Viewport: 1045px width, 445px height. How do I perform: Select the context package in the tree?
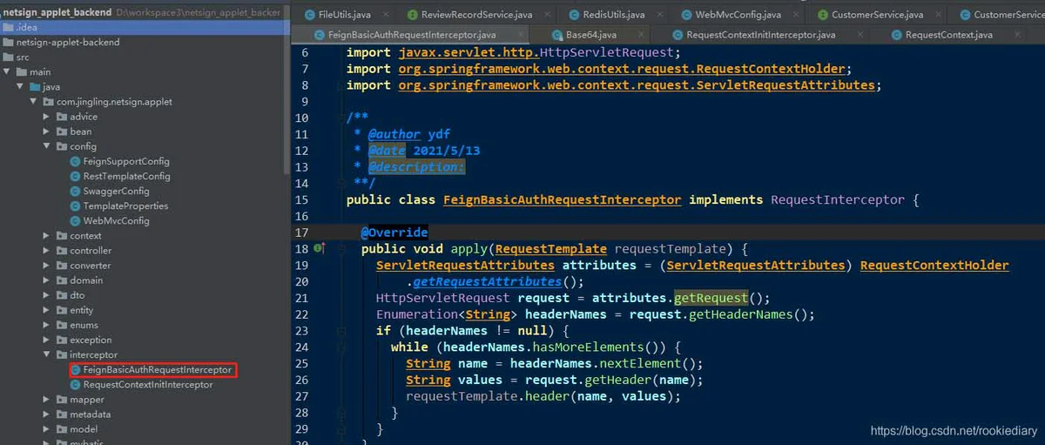pos(85,236)
